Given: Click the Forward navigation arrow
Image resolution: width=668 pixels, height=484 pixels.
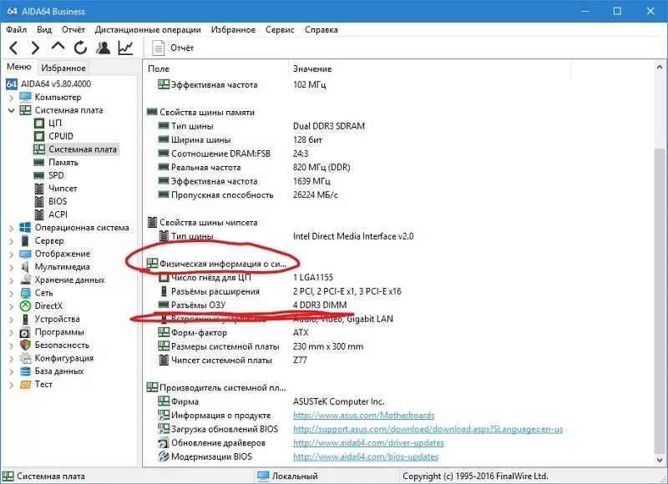Looking at the screenshot, I should [x=35, y=48].
